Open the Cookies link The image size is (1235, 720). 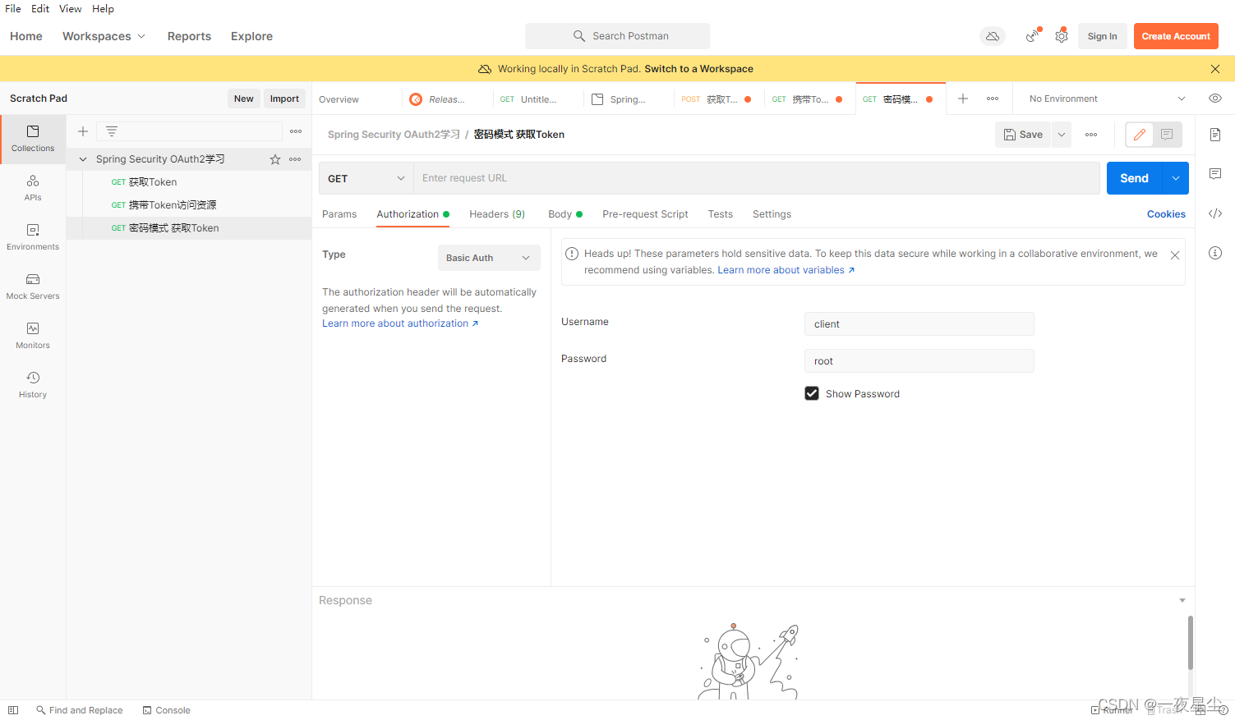[x=1166, y=214]
